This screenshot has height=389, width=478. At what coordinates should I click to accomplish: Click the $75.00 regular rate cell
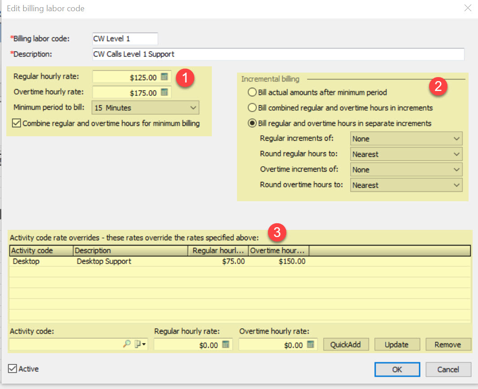click(233, 261)
